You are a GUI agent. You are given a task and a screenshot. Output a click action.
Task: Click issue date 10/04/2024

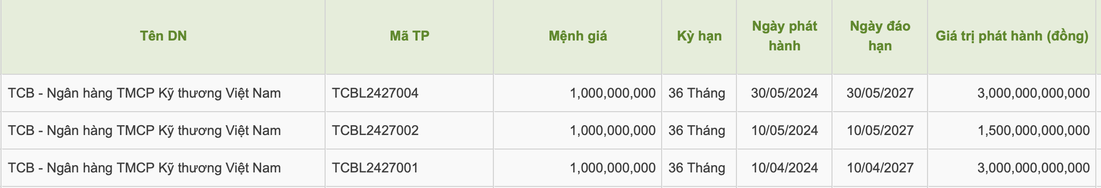click(x=784, y=168)
